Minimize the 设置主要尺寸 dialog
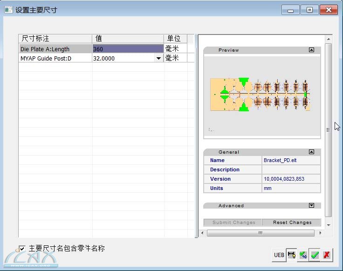 click(x=290, y=10)
